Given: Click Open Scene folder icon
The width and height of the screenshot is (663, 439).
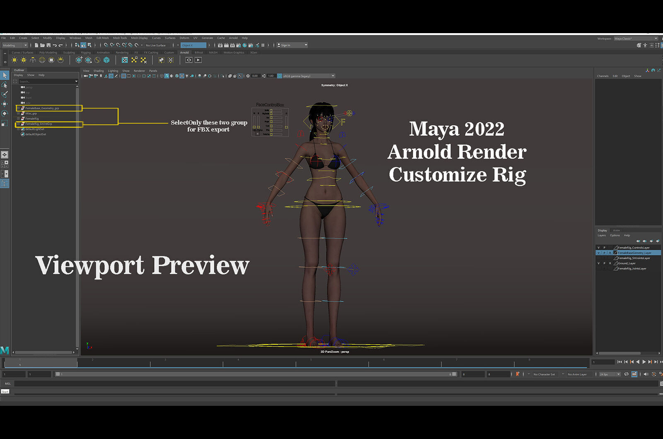Looking at the screenshot, I should pyautogui.click(x=43, y=45).
